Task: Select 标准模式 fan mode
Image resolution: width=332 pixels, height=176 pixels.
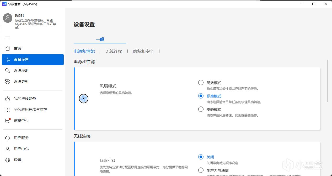Action: pos(201,96)
